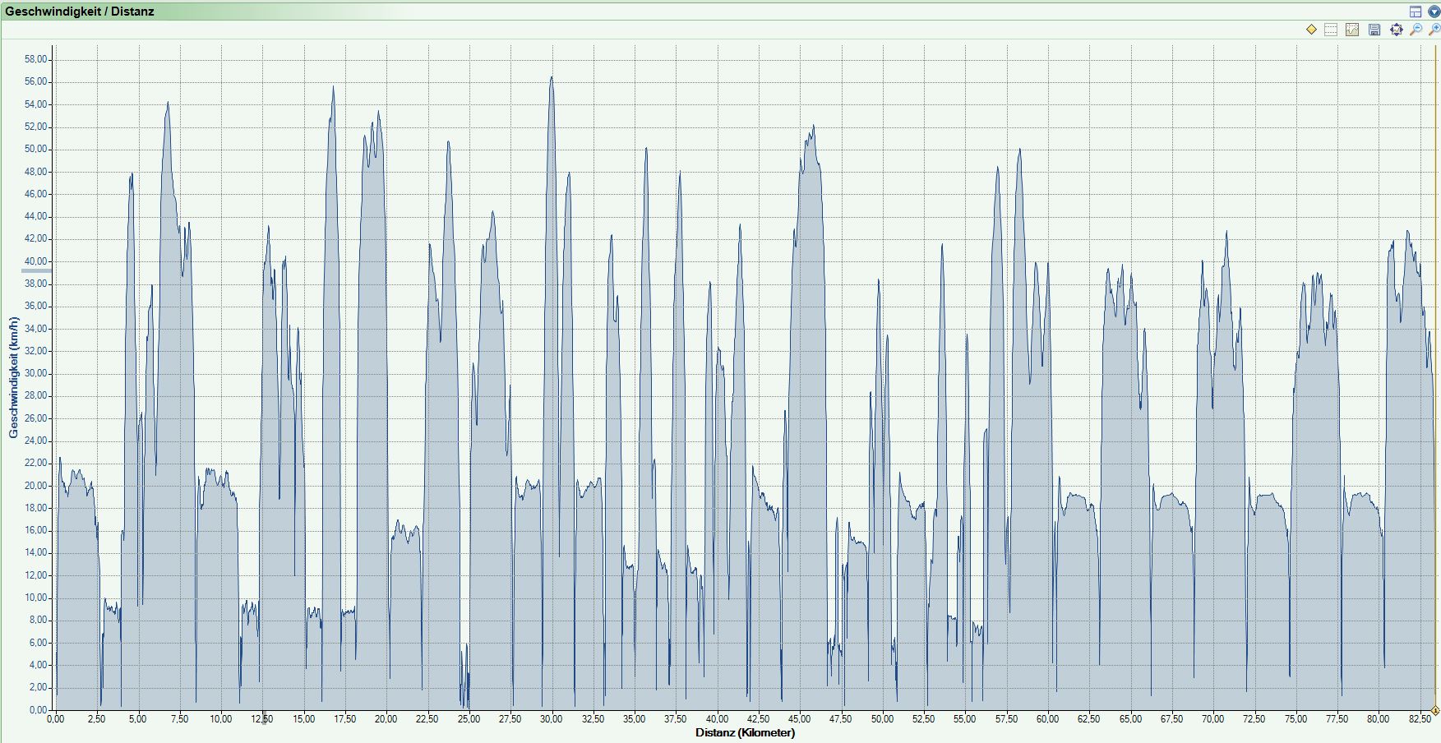
Task: Click the highest speed peak near 30 km
Action: (552, 78)
